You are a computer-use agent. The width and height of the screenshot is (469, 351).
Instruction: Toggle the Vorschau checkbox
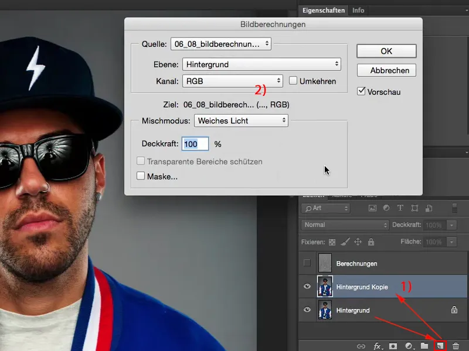[x=361, y=91]
